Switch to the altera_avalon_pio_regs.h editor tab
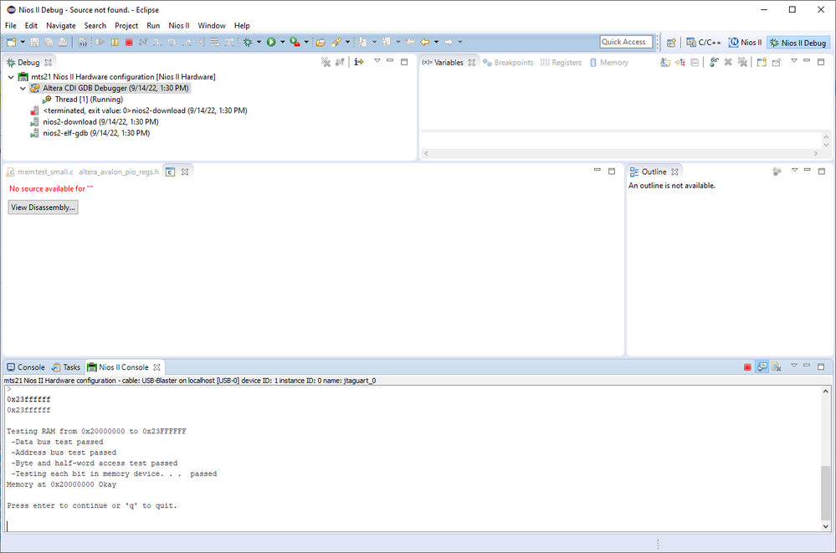Image resolution: width=836 pixels, height=553 pixels. coord(119,172)
